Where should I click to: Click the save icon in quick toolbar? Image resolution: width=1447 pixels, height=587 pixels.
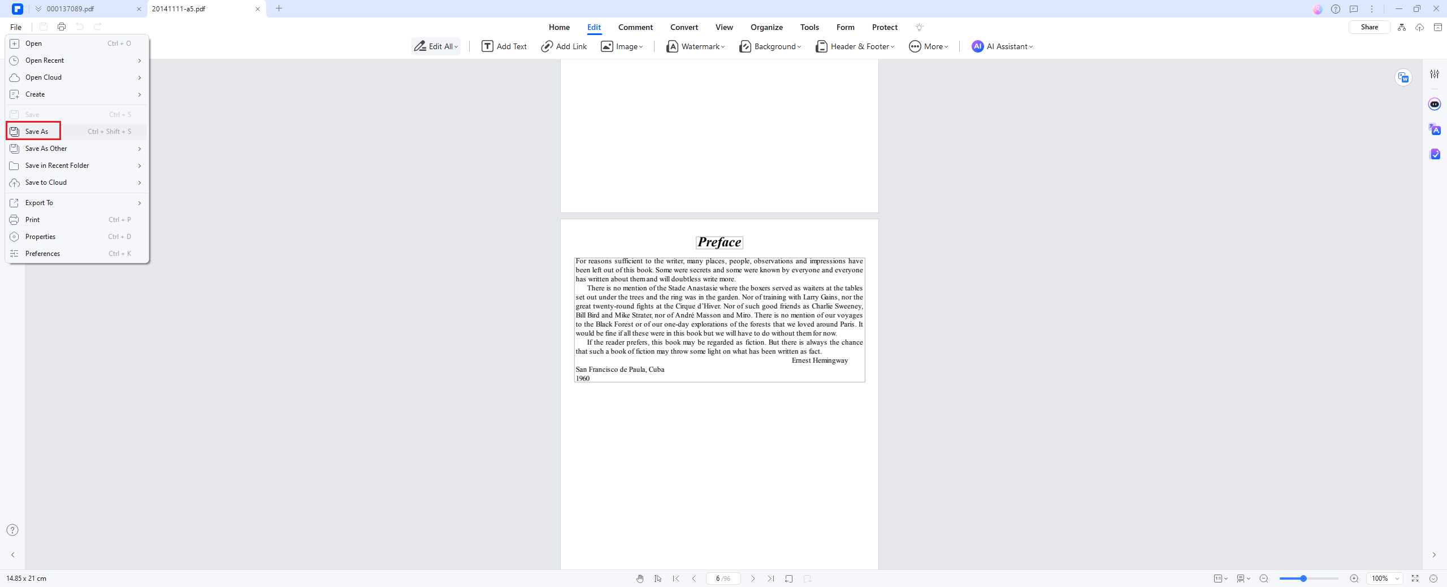point(44,27)
